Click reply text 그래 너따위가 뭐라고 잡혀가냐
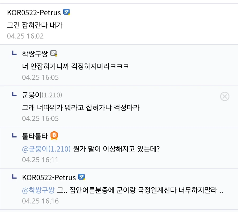 (67, 108)
